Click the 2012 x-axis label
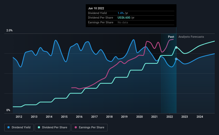The image size is (219, 135). tap(19, 117)
